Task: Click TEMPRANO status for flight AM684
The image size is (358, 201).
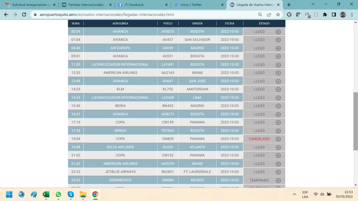Action: coord(259,180)
